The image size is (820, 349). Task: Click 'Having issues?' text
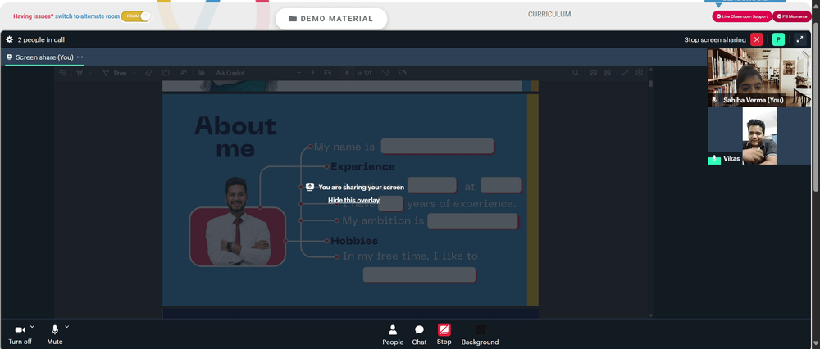tap(34, 16)
